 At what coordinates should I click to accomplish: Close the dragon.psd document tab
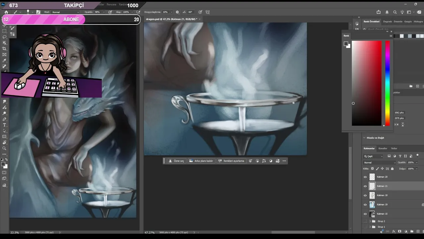tap(200, 19)
